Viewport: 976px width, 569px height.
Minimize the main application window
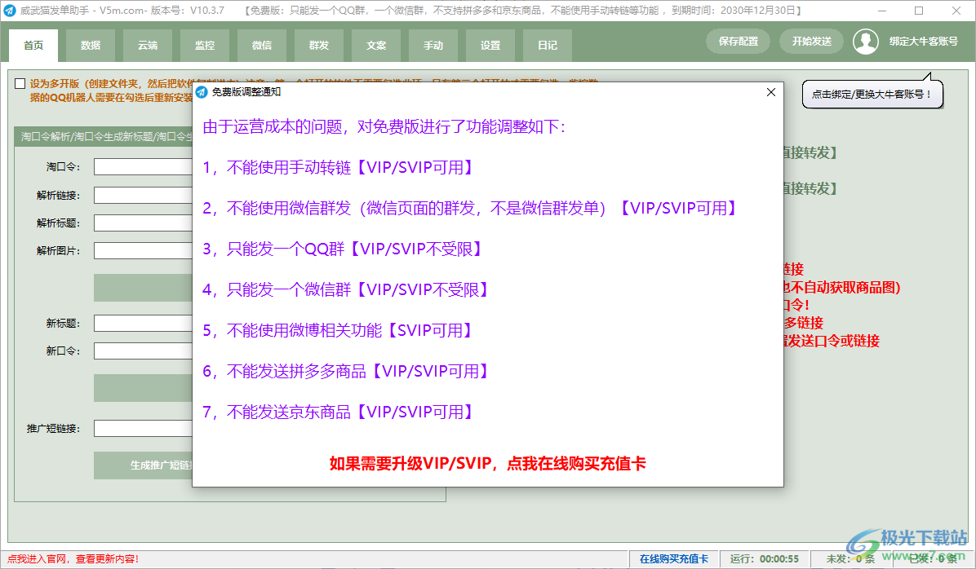pyautogui.click(x=882, y=11)
